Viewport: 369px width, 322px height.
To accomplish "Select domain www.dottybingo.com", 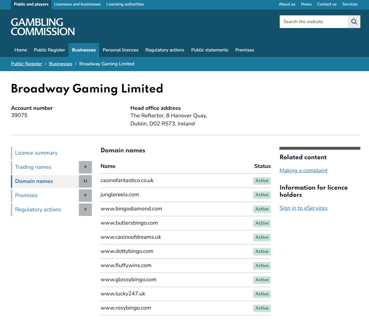I will click(x=127, y=251).
